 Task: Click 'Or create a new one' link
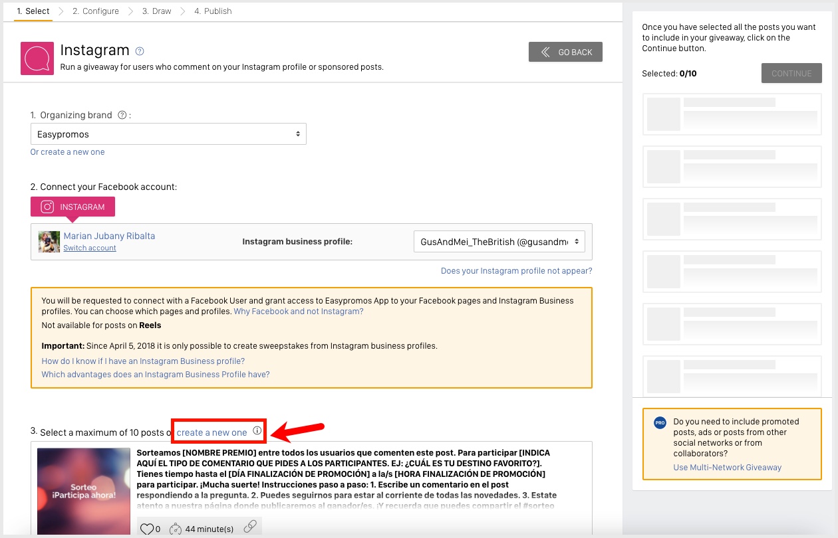[67, 152]
